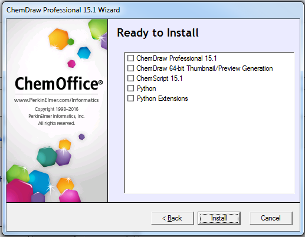Check the ChemDraw Professional 15.1 checkbox
The width and height of the screenshot is (305, 237).
pyautogui.click(x=130, y=58)
